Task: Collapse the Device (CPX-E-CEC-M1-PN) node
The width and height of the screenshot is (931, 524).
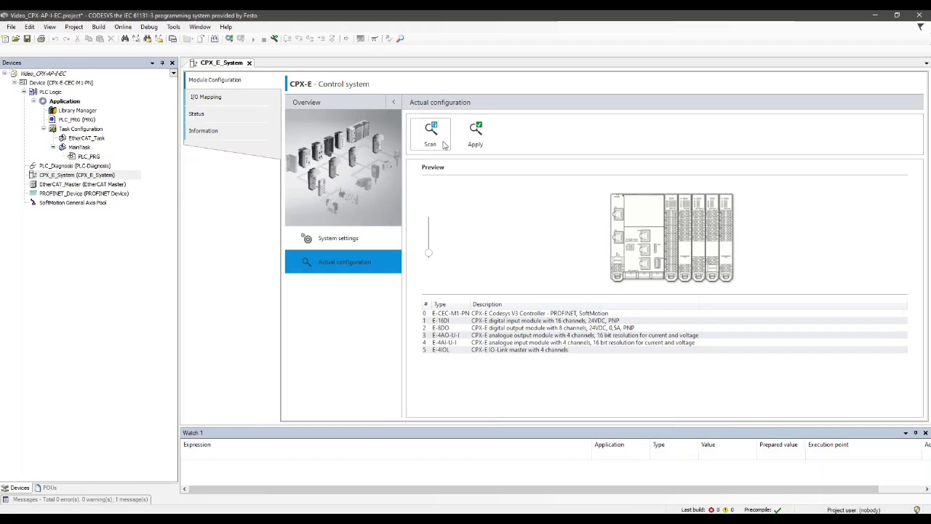Action: pos(14,83)
